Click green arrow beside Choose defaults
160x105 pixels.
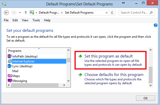coord(80,75)
